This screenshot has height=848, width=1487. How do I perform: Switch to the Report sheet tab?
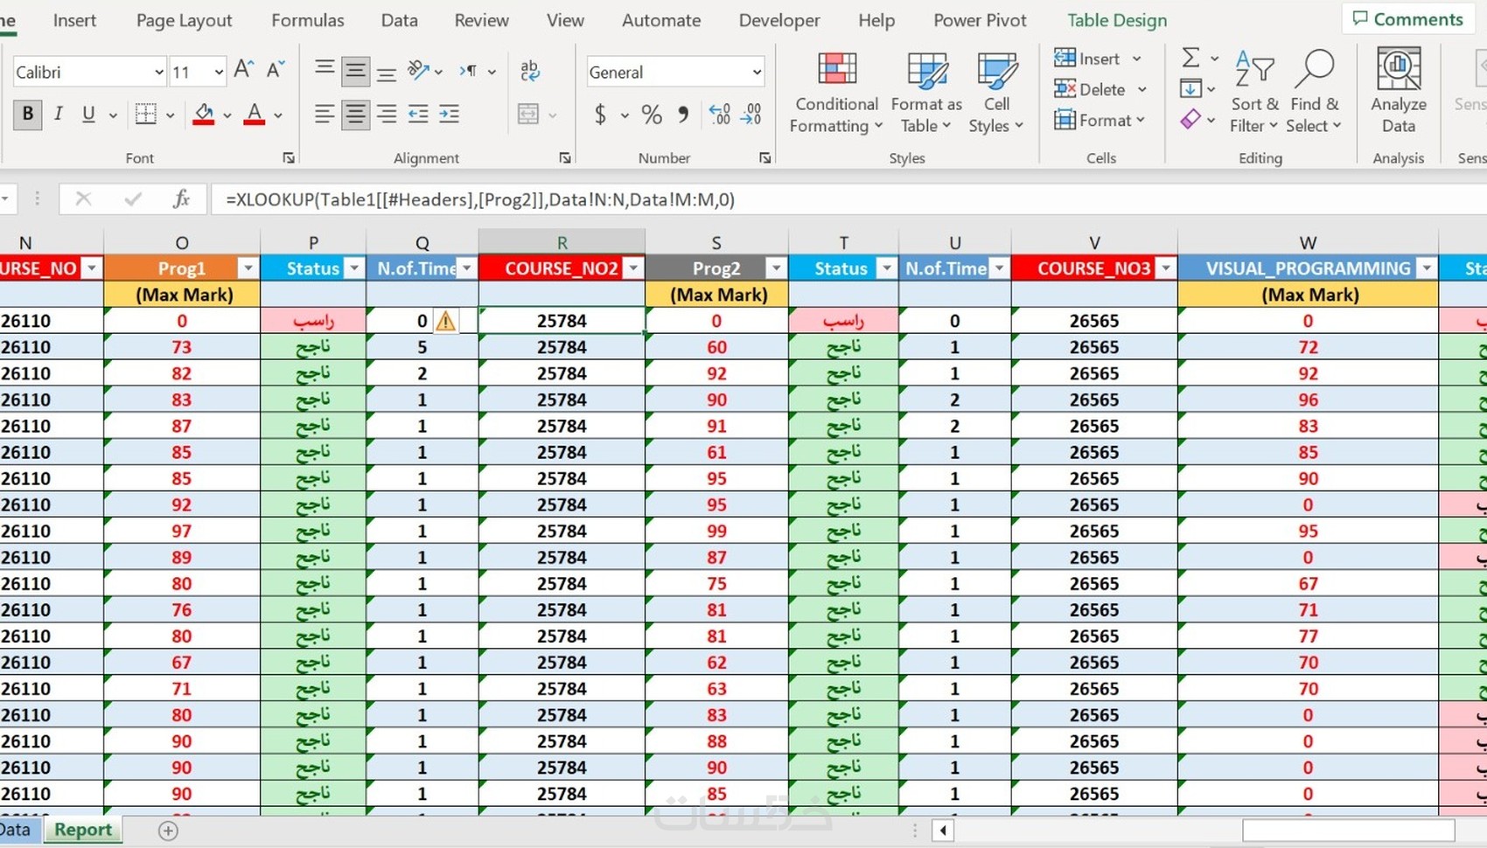tap(83, 830)
